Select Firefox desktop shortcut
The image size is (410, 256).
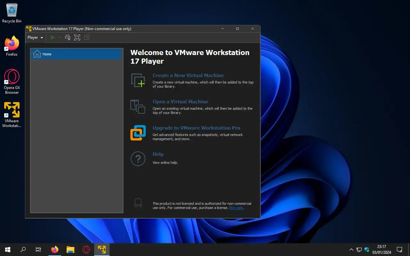pos(12,46)
